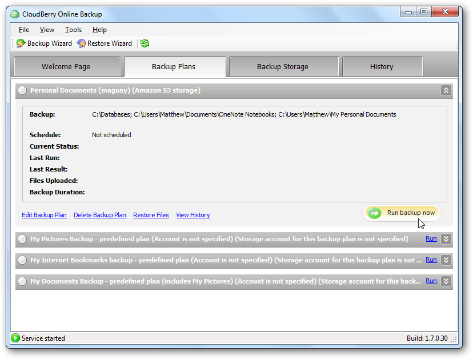
Task: Expand the My Pictures Backup plan
Action: [446, 239]
